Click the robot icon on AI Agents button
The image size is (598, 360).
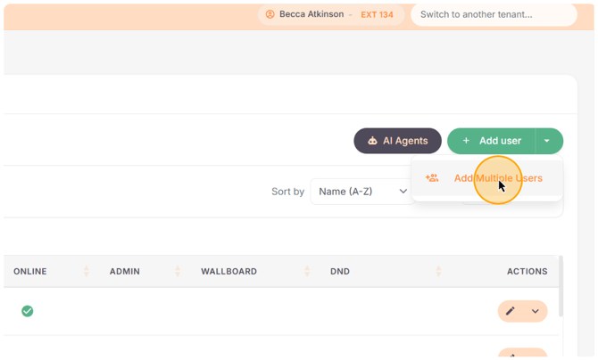coord(372,141)
